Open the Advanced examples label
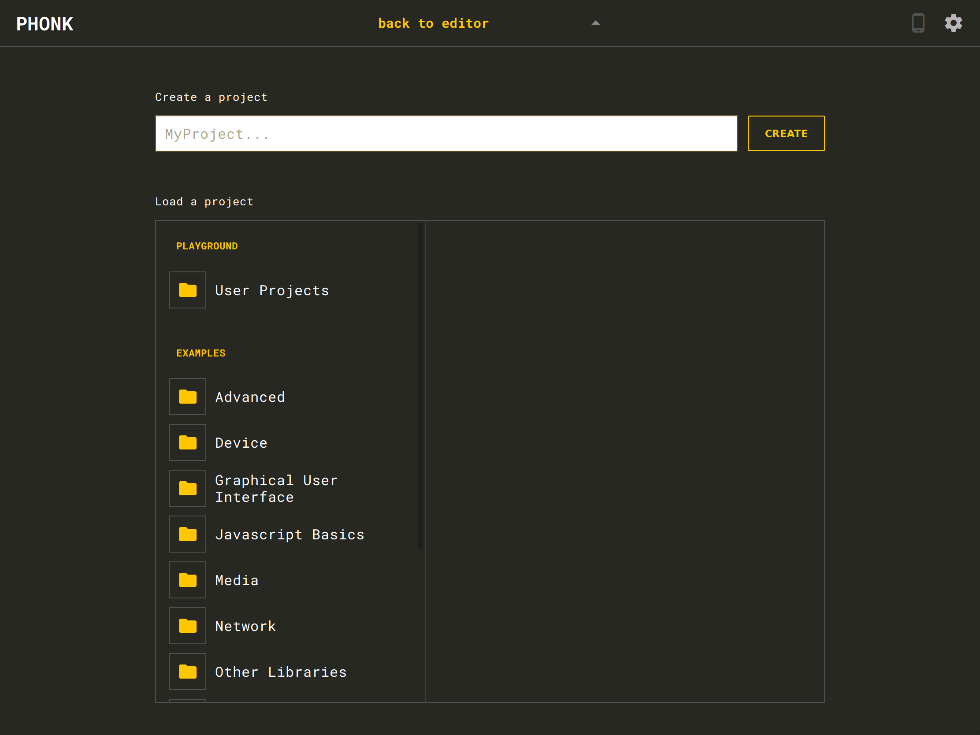The height and width of the screenshot is (735, 980). [250, 397]
